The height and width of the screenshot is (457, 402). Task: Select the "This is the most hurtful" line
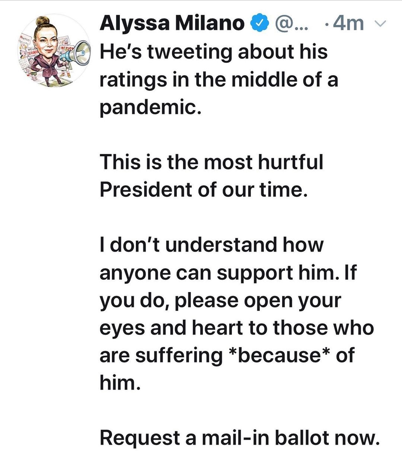tap(211, 162)
